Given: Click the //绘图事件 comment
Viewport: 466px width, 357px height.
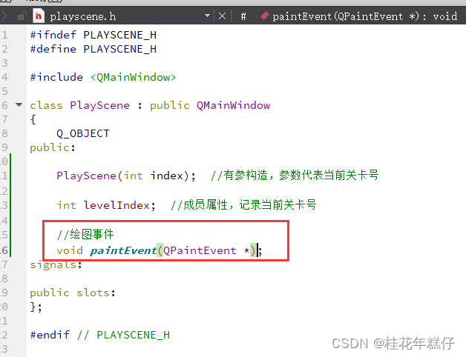Looking at the screenshot, I should pyautogui.click(x=85, y=235).
